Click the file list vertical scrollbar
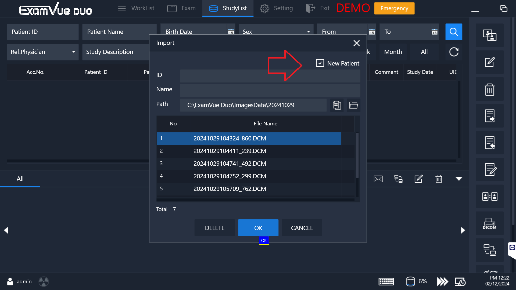The image size is (516, 290). click(x=357, y=156)
